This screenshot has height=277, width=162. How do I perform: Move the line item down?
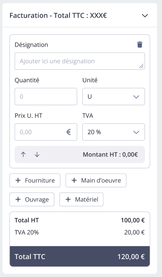click(x=37, y=154)
